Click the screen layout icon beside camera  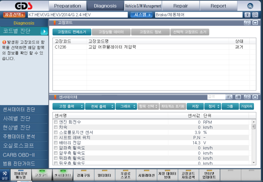(x=255, y=15)
